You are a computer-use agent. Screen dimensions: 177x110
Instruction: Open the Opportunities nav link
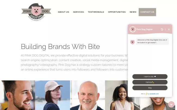coord(117,12)
